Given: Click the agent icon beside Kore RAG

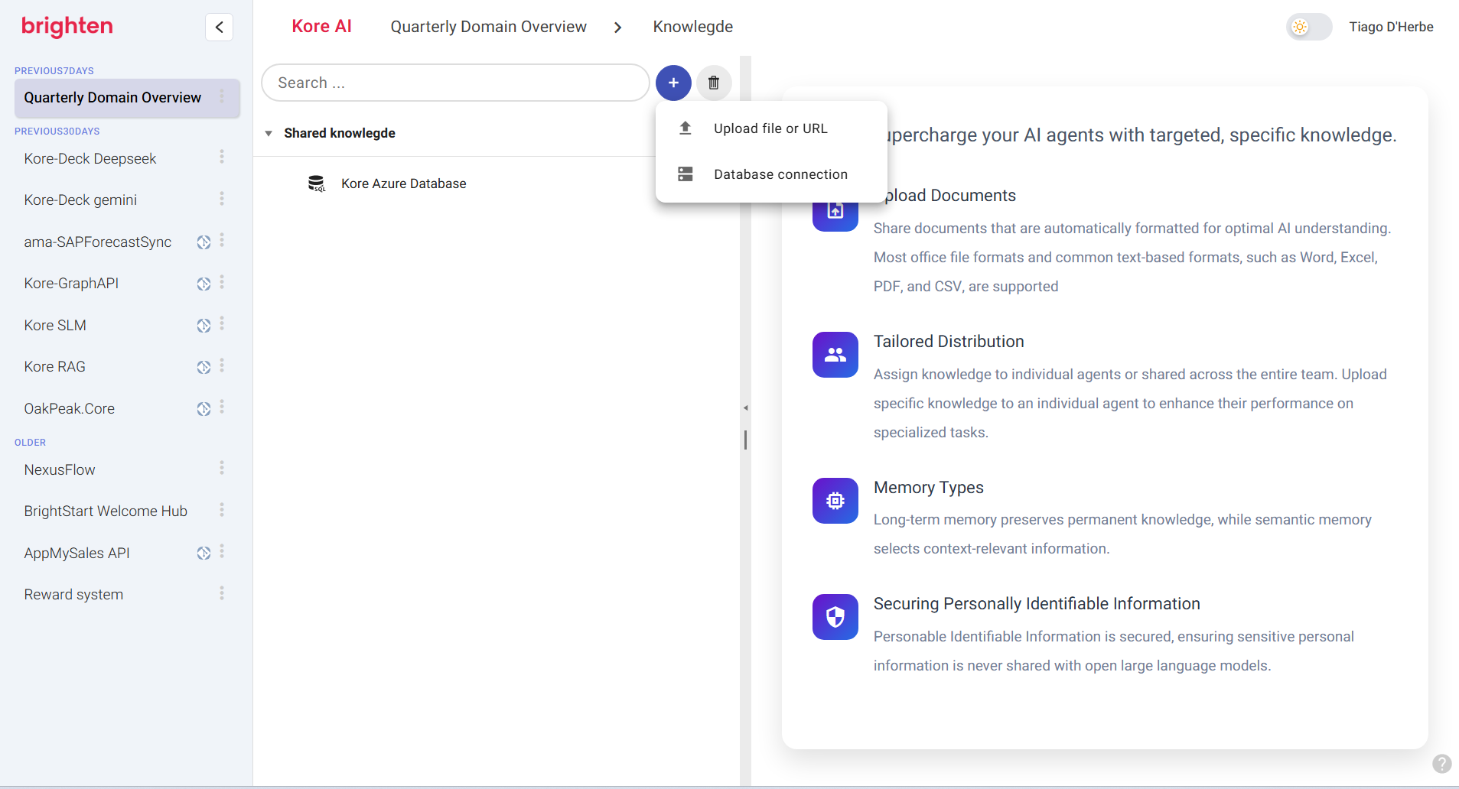Looking at the screenshot, I should (x=204, y=367).
